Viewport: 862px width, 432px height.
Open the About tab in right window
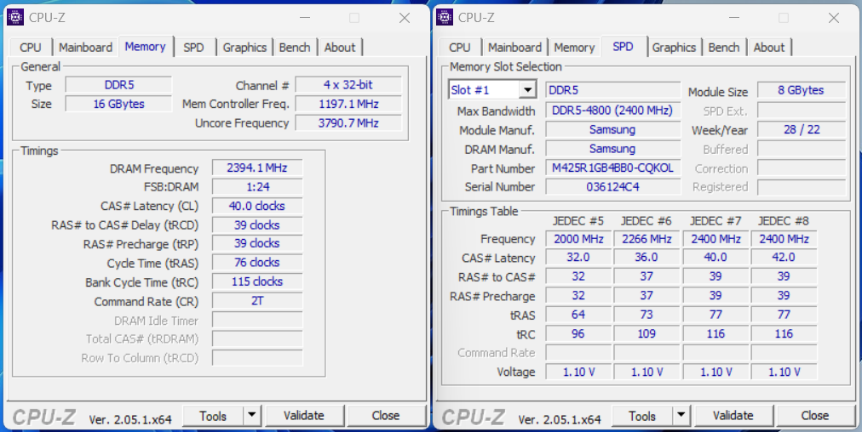click(x=769, y=48)
